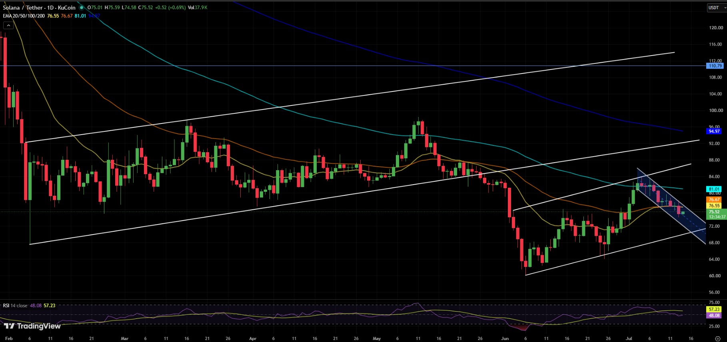Screen dimensions: 727x342
Task: Click the green 75.52 current price label
Action: (714, 212)
